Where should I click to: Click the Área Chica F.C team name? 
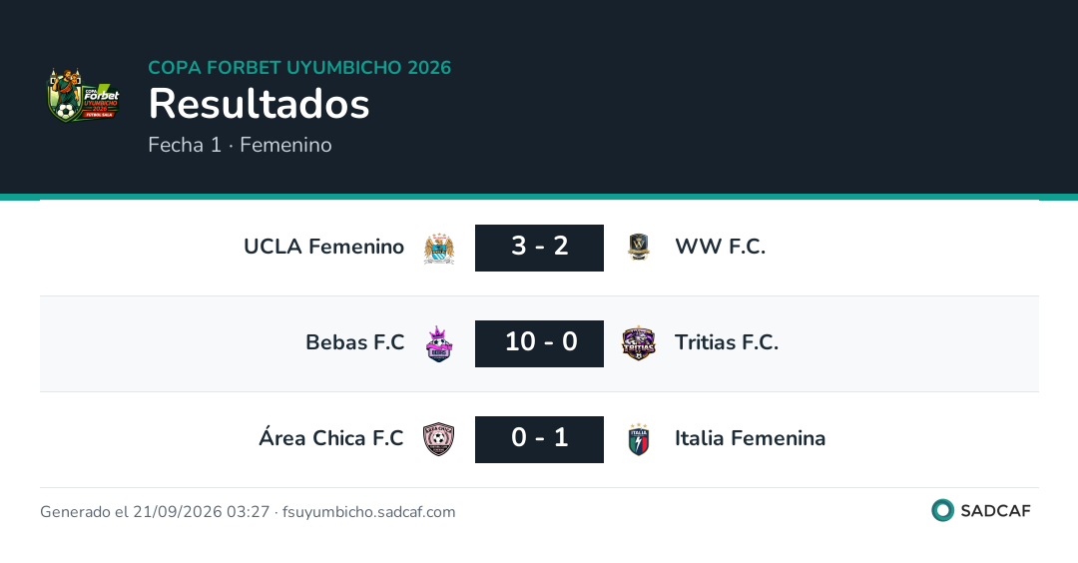point(331,437)
